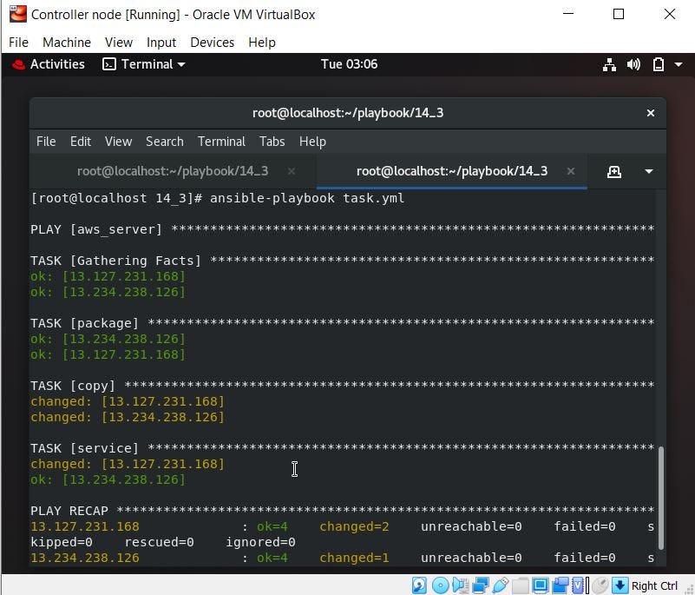695x595 pixels.
Task: Click the terminal window title bar text
Action: tap(348, 113)
